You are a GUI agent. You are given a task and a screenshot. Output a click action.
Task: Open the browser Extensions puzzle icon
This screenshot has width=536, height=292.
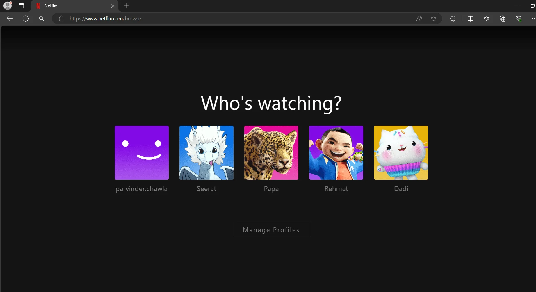[453, 19]
